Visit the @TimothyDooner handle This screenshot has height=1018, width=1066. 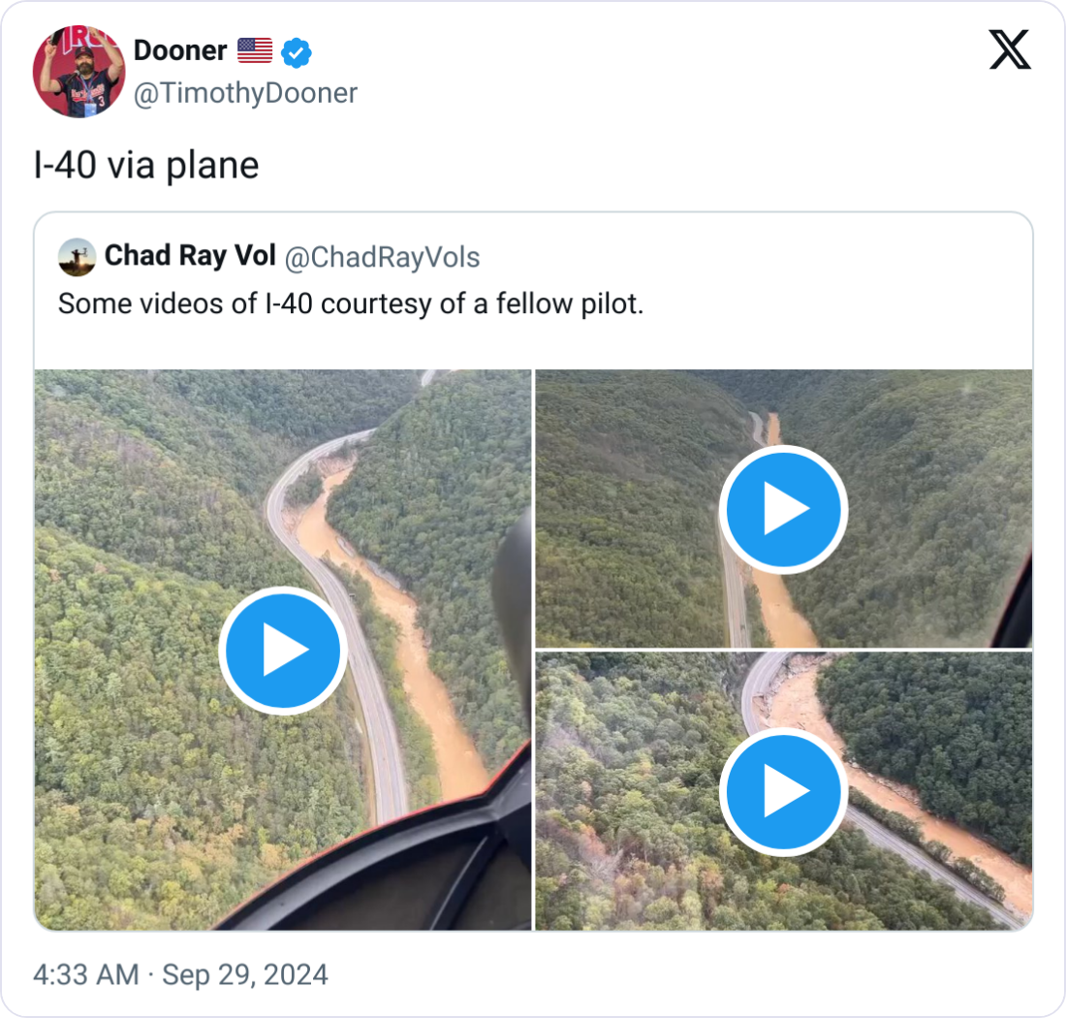[x=245, y=93]
